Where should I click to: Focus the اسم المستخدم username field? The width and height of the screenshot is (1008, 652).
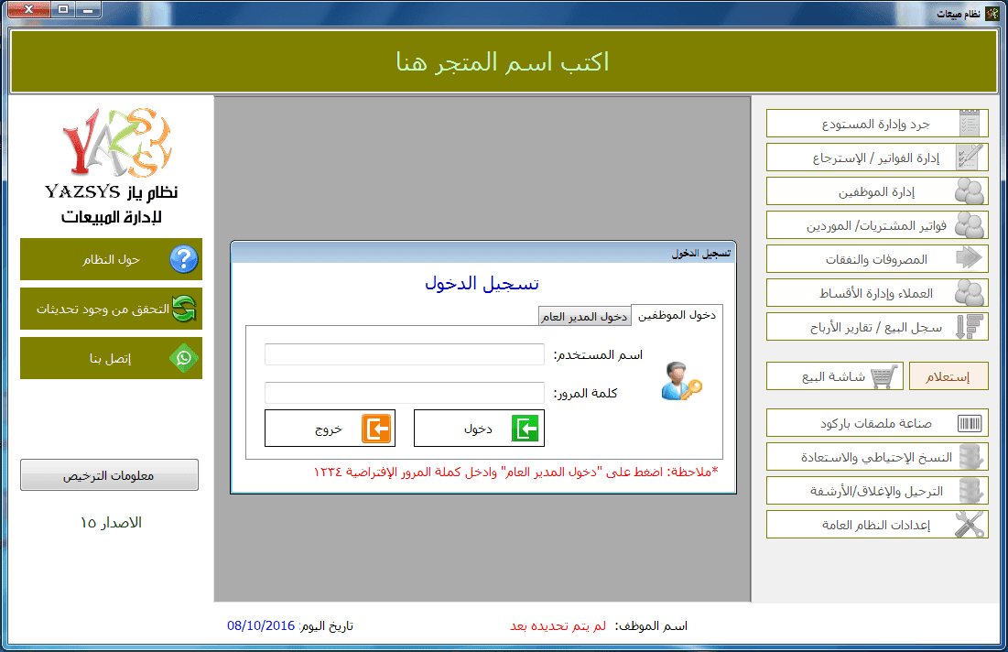coord(405,354)
